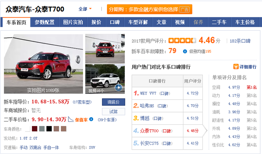Select the 1.8T engine link
Image resolution: width=262 pixels, height=154 pixels.
click(x=23, y=138)
